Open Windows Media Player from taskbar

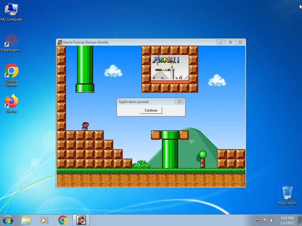(x=44, y=220)
